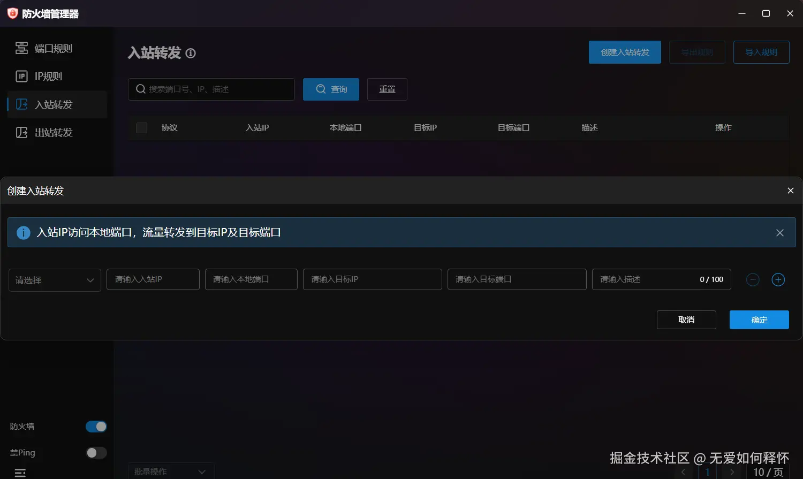803x479 pixels.
Task: Click the 请输入入站IP field
Action: [x=153, y=279]
